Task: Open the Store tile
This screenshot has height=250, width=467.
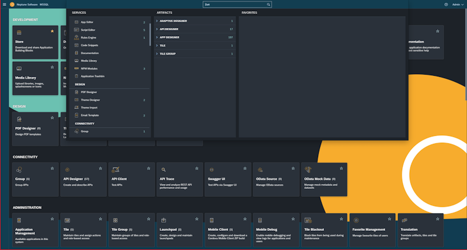Action: point(35,42)
